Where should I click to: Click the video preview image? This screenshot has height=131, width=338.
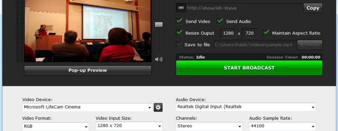coord(88,31)
